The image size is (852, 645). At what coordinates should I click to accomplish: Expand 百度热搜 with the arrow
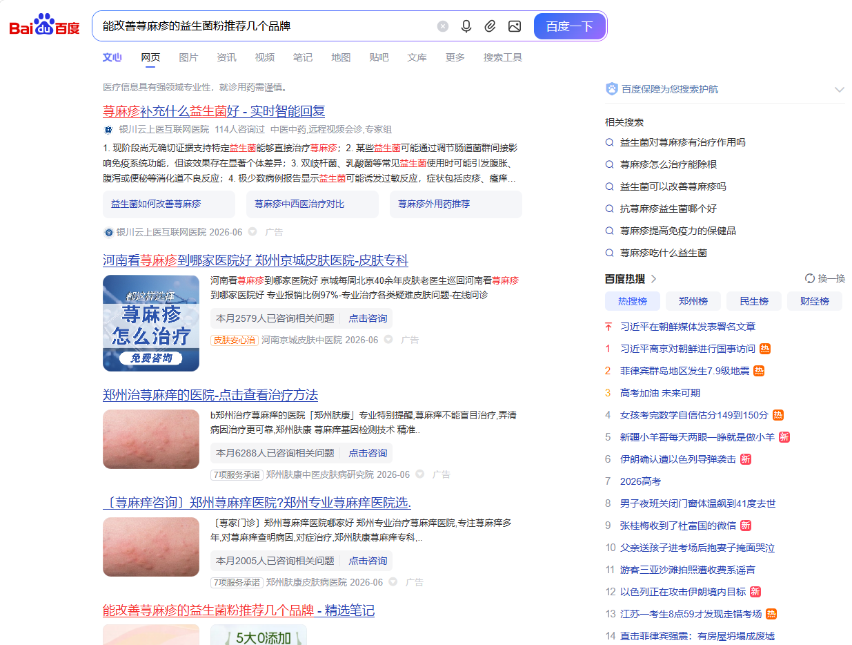(654, 279)
